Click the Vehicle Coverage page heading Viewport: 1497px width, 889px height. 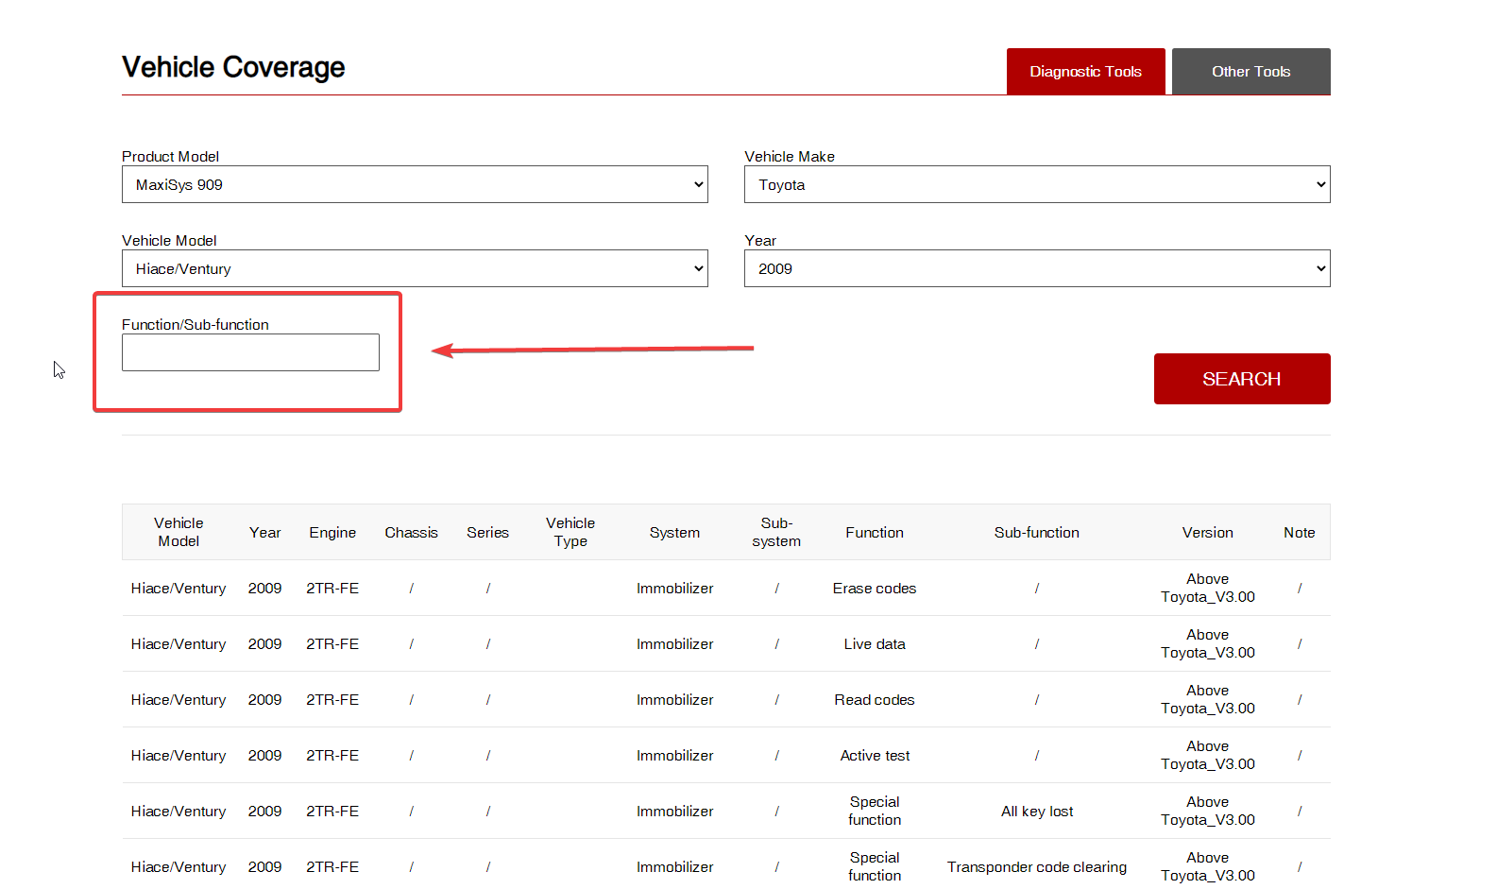pyautogui.click(x=233, y=68)
